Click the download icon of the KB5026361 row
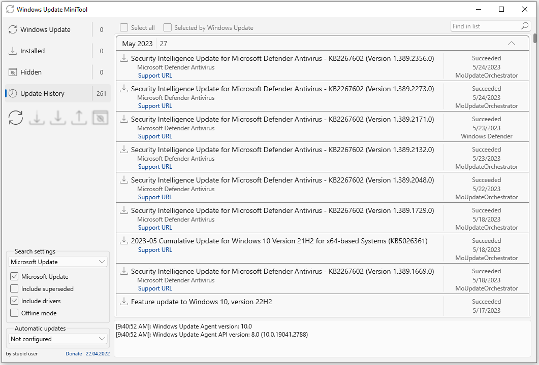Screen dimensions: 539x365 coord(124,240)
